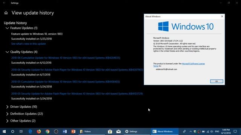
Task: Open the KB4287903 Flash Player update link
Action: click(77, 70)
